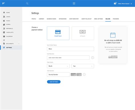Click the Home house icon

(4, 13)
